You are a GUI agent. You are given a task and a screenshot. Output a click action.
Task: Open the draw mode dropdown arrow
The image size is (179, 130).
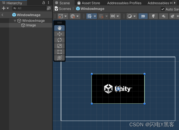[135, 16]
